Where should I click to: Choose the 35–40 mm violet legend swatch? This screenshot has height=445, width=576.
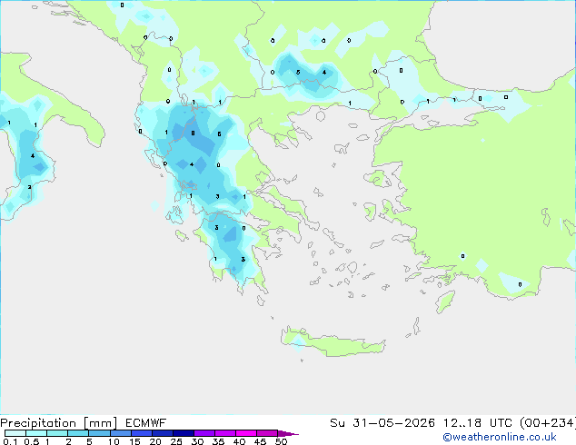pyautogui.click(x=225, y=433)
